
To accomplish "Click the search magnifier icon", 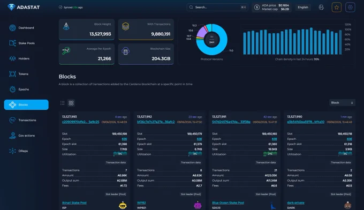I will (191, 7).
